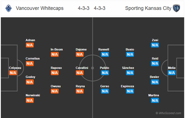185x118 pixels.
Task: Click the Vancouver Whitecaps team crest icon
Action: [9, 8]
